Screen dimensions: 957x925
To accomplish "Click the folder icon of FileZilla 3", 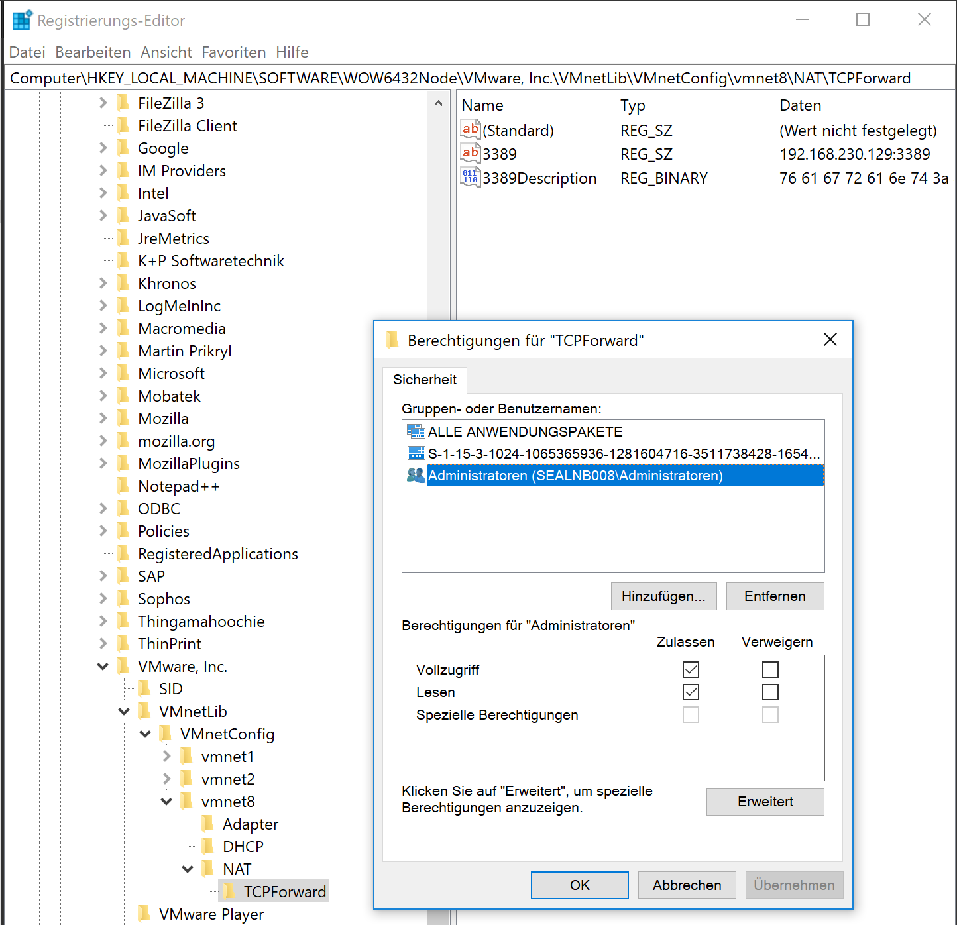I will coord(123,103).
